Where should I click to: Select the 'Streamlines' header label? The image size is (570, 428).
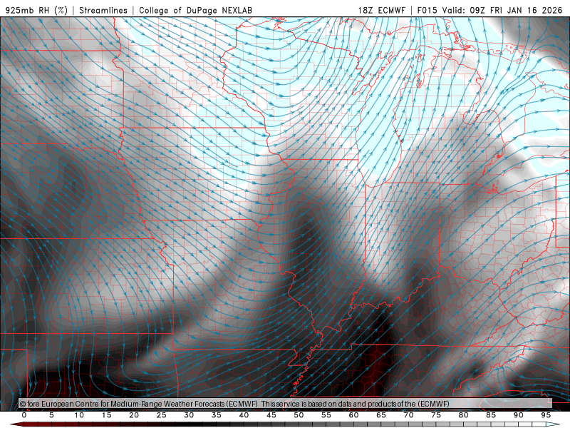pyautogui.click(x=103, y=10)
